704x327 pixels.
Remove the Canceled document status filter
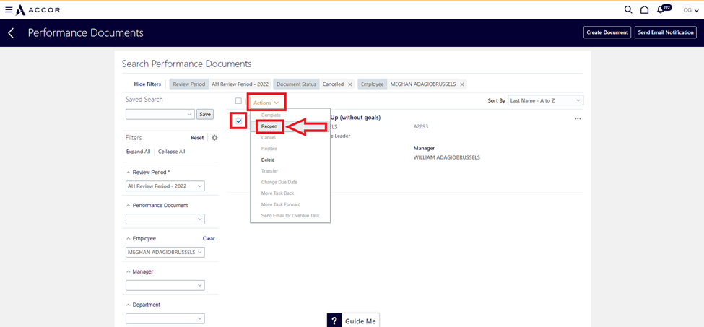(x=350, y=84)
